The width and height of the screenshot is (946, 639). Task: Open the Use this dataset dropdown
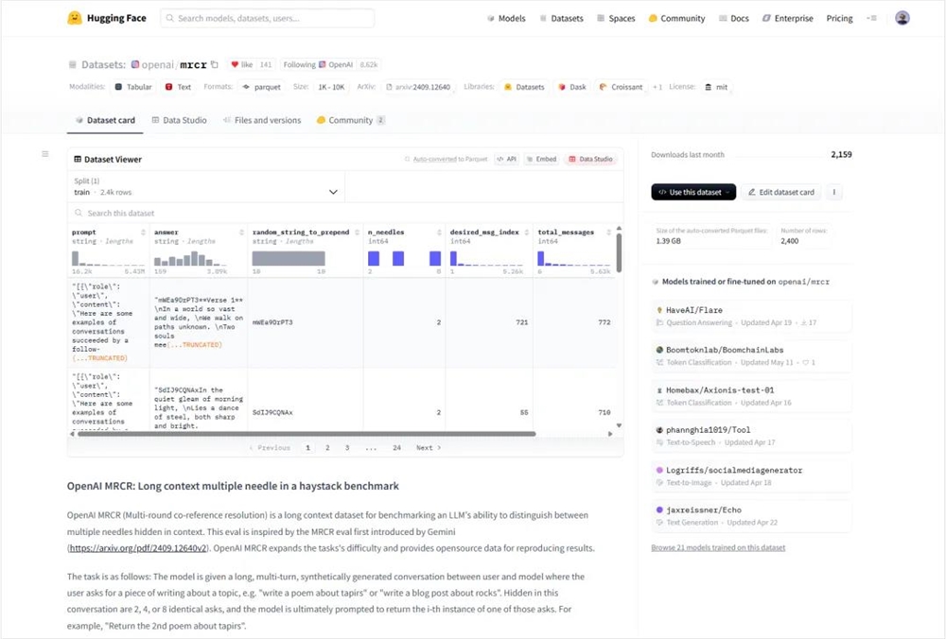[x=693, y=192]
